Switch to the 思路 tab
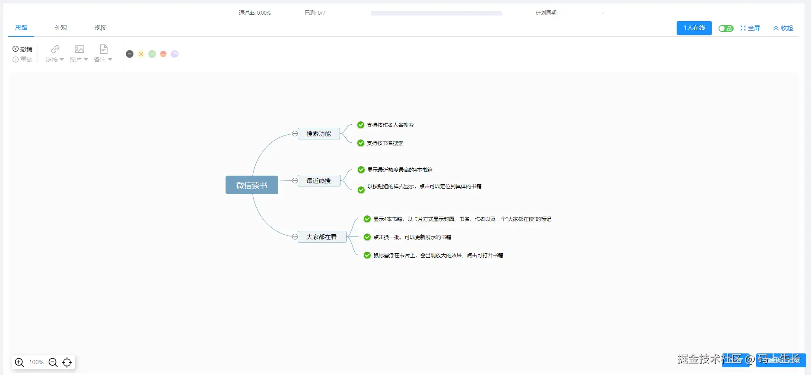Screen dimensions: 811x375 tap(21, 28)
